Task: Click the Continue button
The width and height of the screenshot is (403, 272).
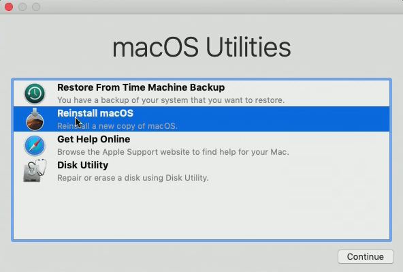Action: pos(366,256)
